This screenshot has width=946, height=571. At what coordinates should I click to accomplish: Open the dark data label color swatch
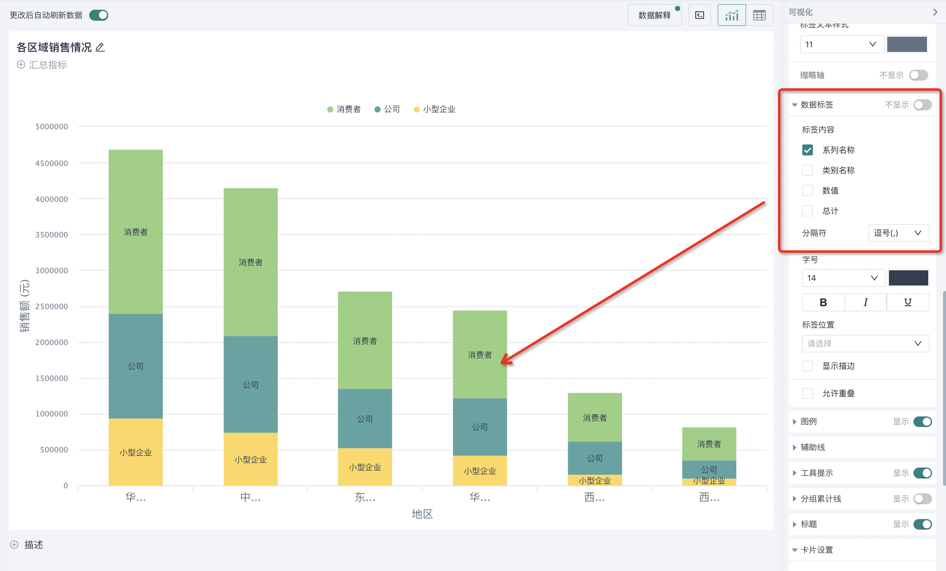click(908, 278)
